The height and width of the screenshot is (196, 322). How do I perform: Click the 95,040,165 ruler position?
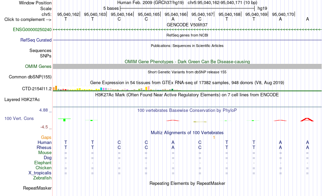[149, 14]
